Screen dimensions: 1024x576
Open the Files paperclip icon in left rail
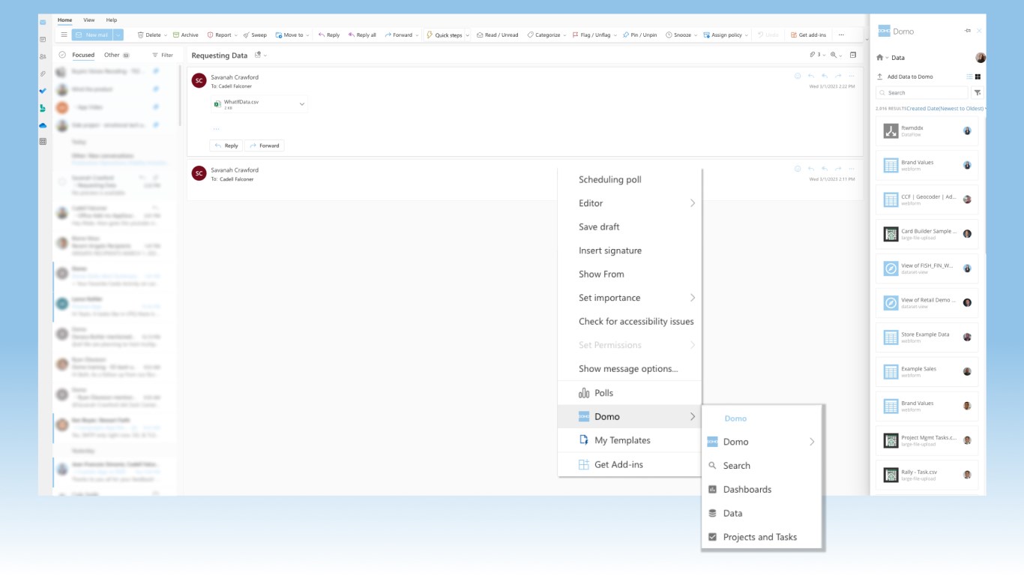[43, 73]
